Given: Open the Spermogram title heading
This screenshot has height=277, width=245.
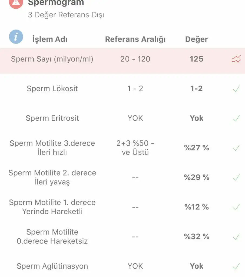Looking at the screenshot, I should point(56,3).
